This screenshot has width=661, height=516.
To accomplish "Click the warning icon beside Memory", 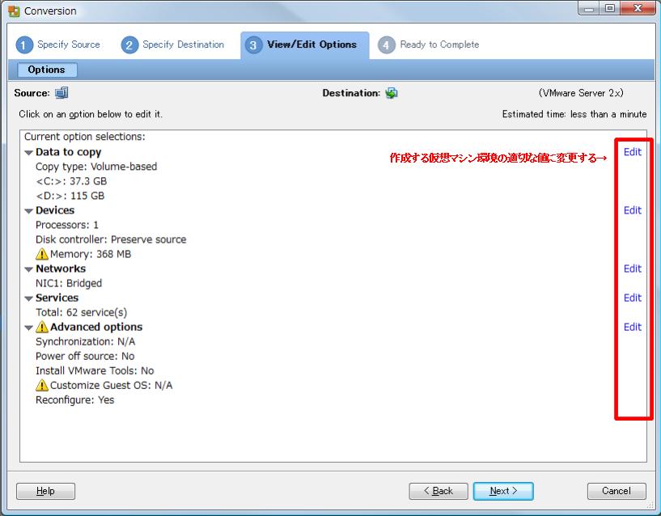I will click(x=42, y=254).
